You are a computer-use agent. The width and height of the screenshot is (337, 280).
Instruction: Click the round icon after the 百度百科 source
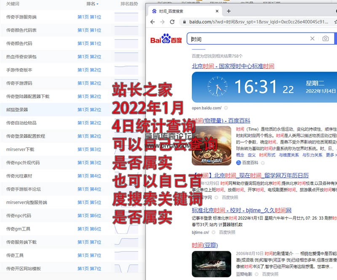(x=262, y=163)
